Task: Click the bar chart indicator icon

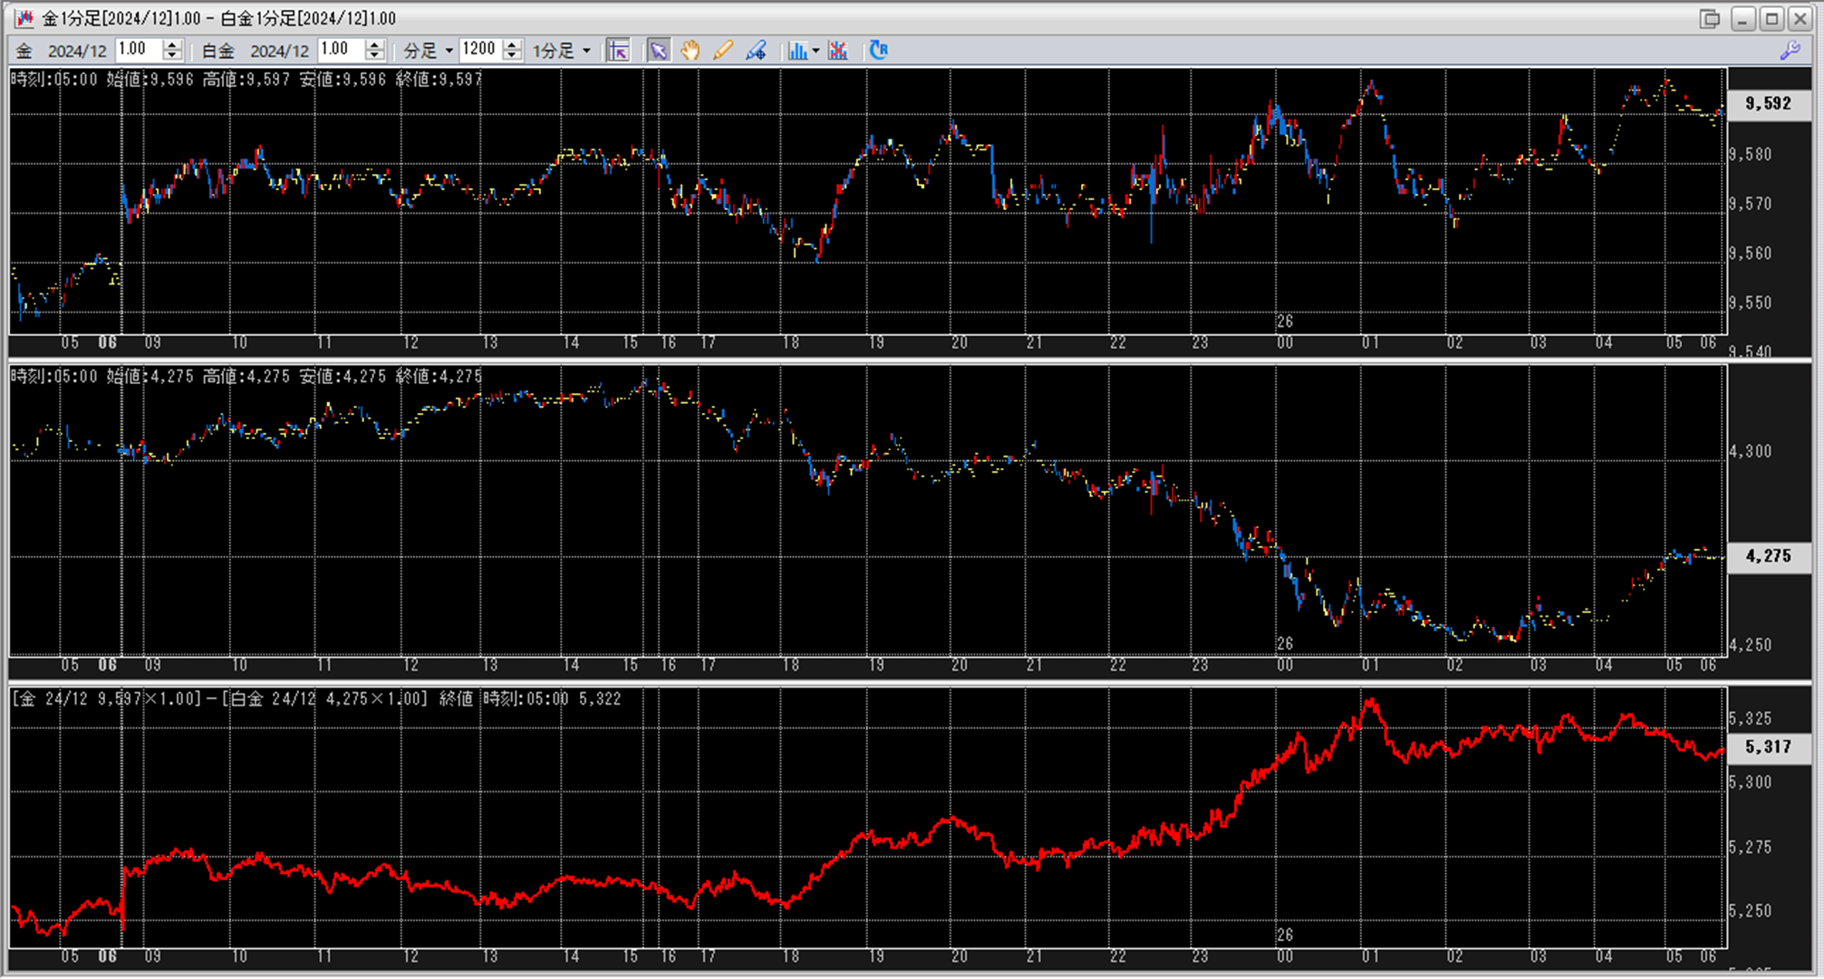Action: 797,51
